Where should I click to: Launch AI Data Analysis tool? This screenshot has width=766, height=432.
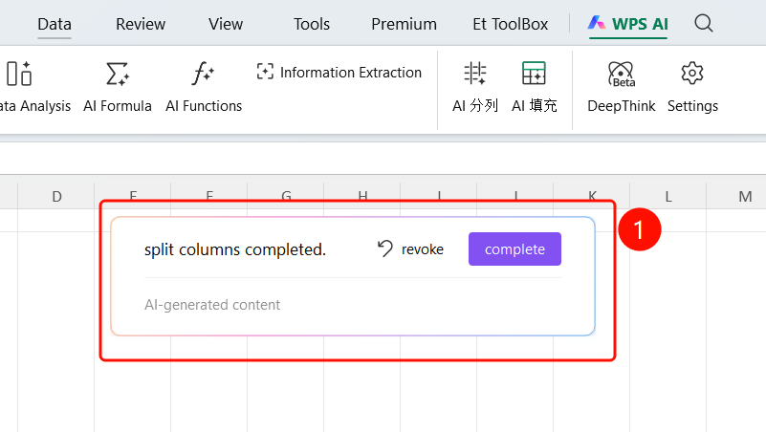click(x=34, y=87)
